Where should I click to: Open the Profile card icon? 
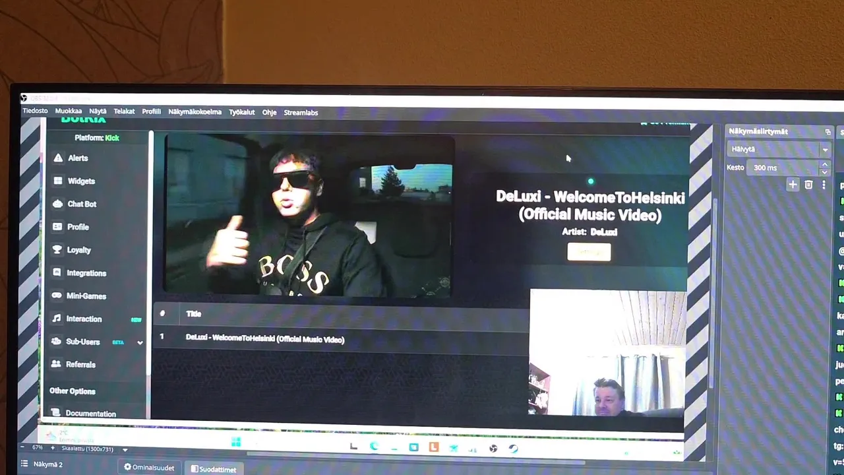(x=57, y=227)
